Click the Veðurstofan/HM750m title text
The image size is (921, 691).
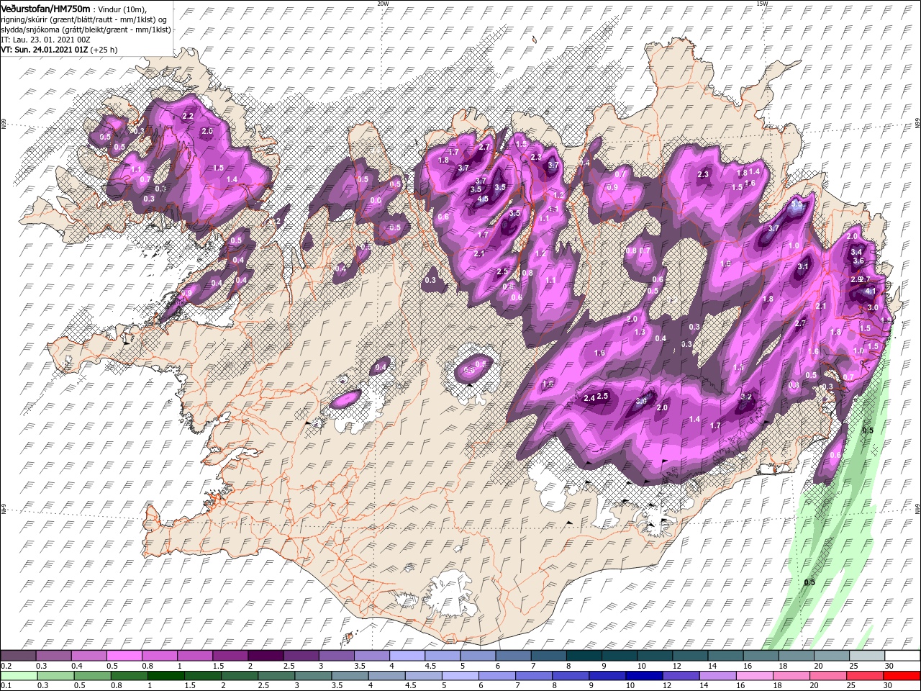pos(45,8)
